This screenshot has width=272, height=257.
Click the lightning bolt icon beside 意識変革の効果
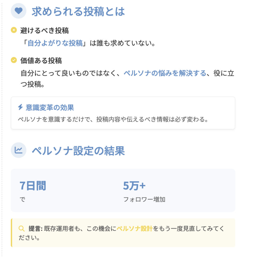[20, 107]
